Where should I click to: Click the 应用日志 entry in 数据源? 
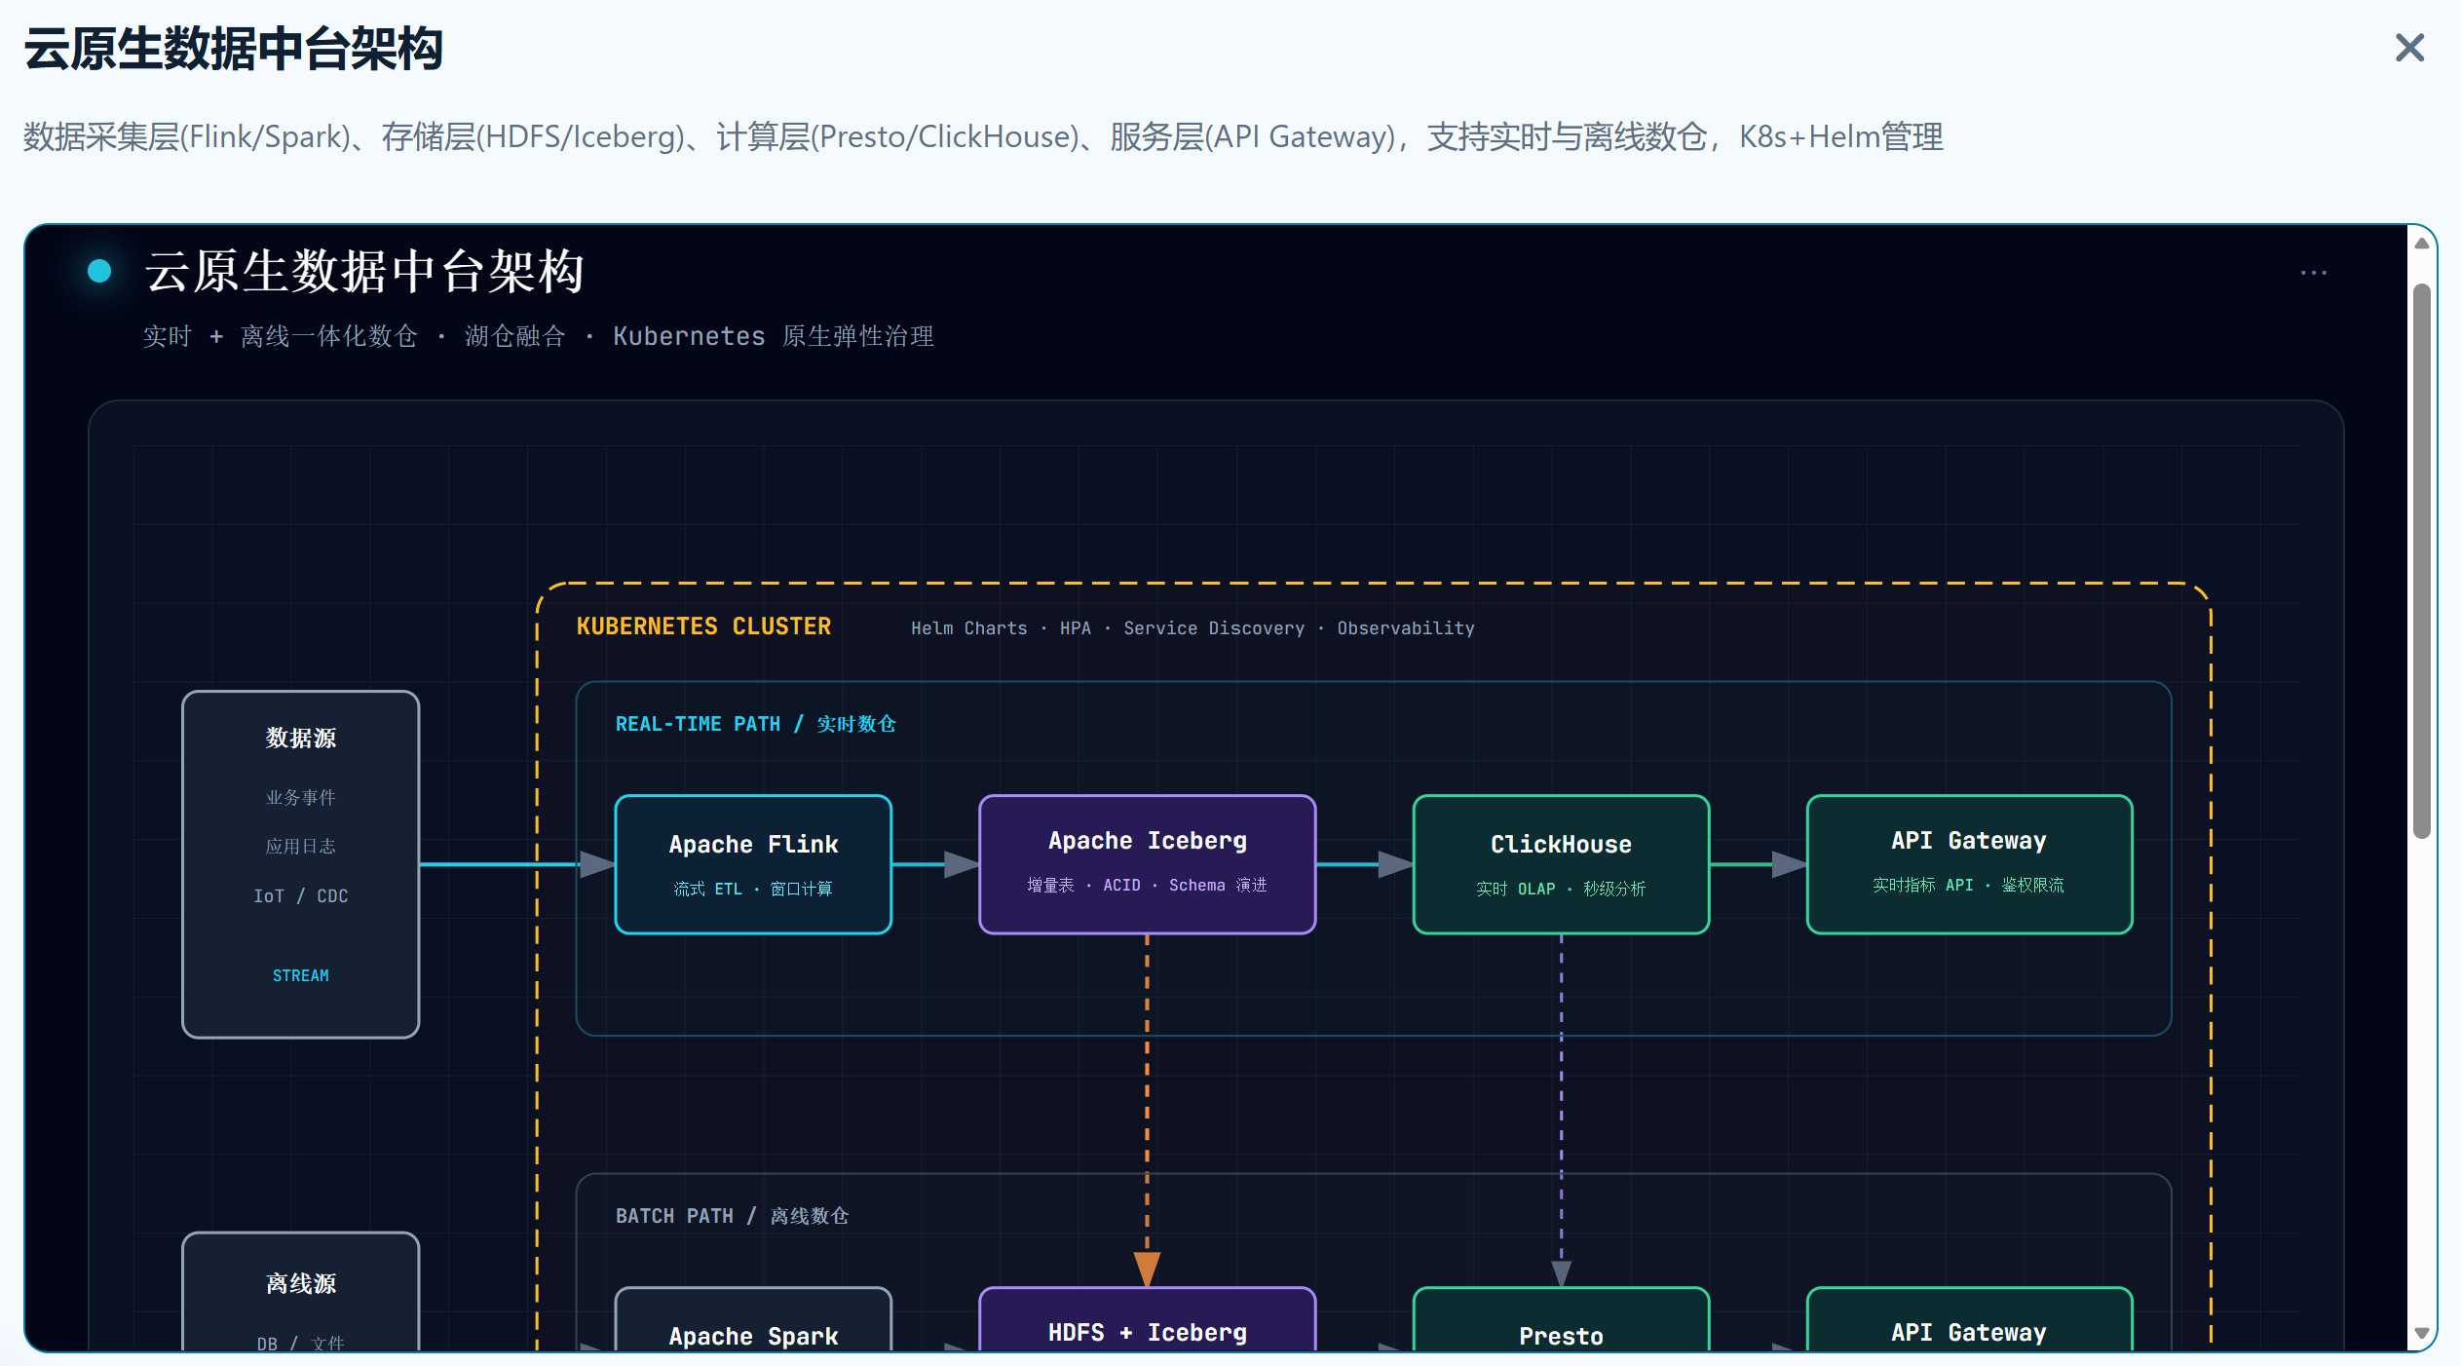301,846
